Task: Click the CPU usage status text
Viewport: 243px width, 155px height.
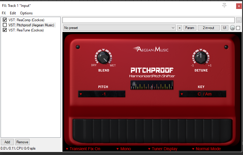Action: click(18, 148)
